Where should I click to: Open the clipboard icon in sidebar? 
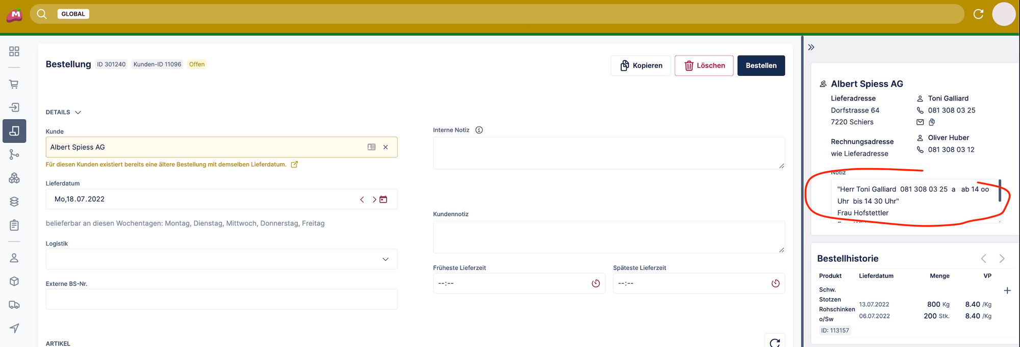coord(14,225)
